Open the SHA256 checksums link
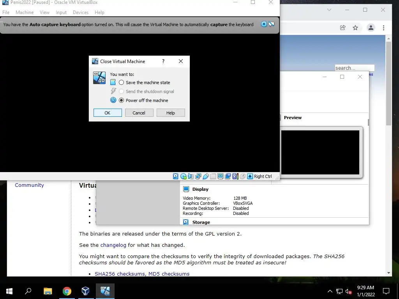 tap(120, 274)
